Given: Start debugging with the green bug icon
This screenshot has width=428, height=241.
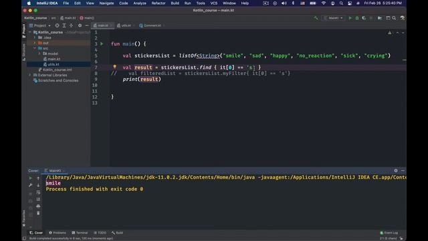Looking at the screenshot, I should tap(357, 18).
